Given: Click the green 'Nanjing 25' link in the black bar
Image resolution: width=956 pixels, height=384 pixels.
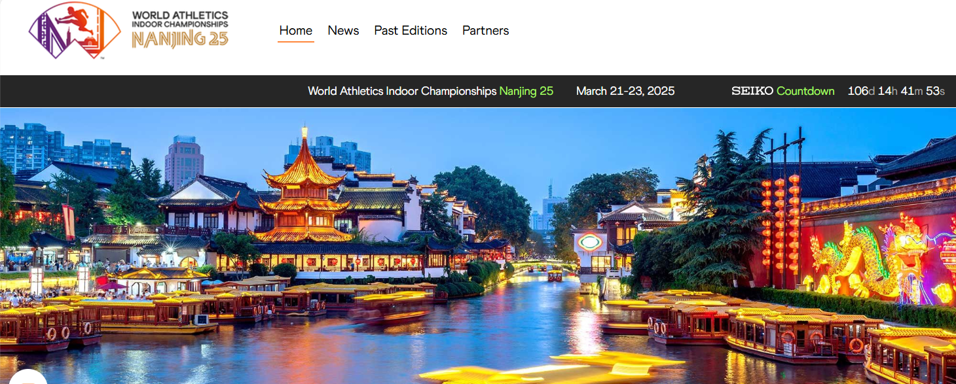Looking at the screenshot, I should tap(526, 91).
